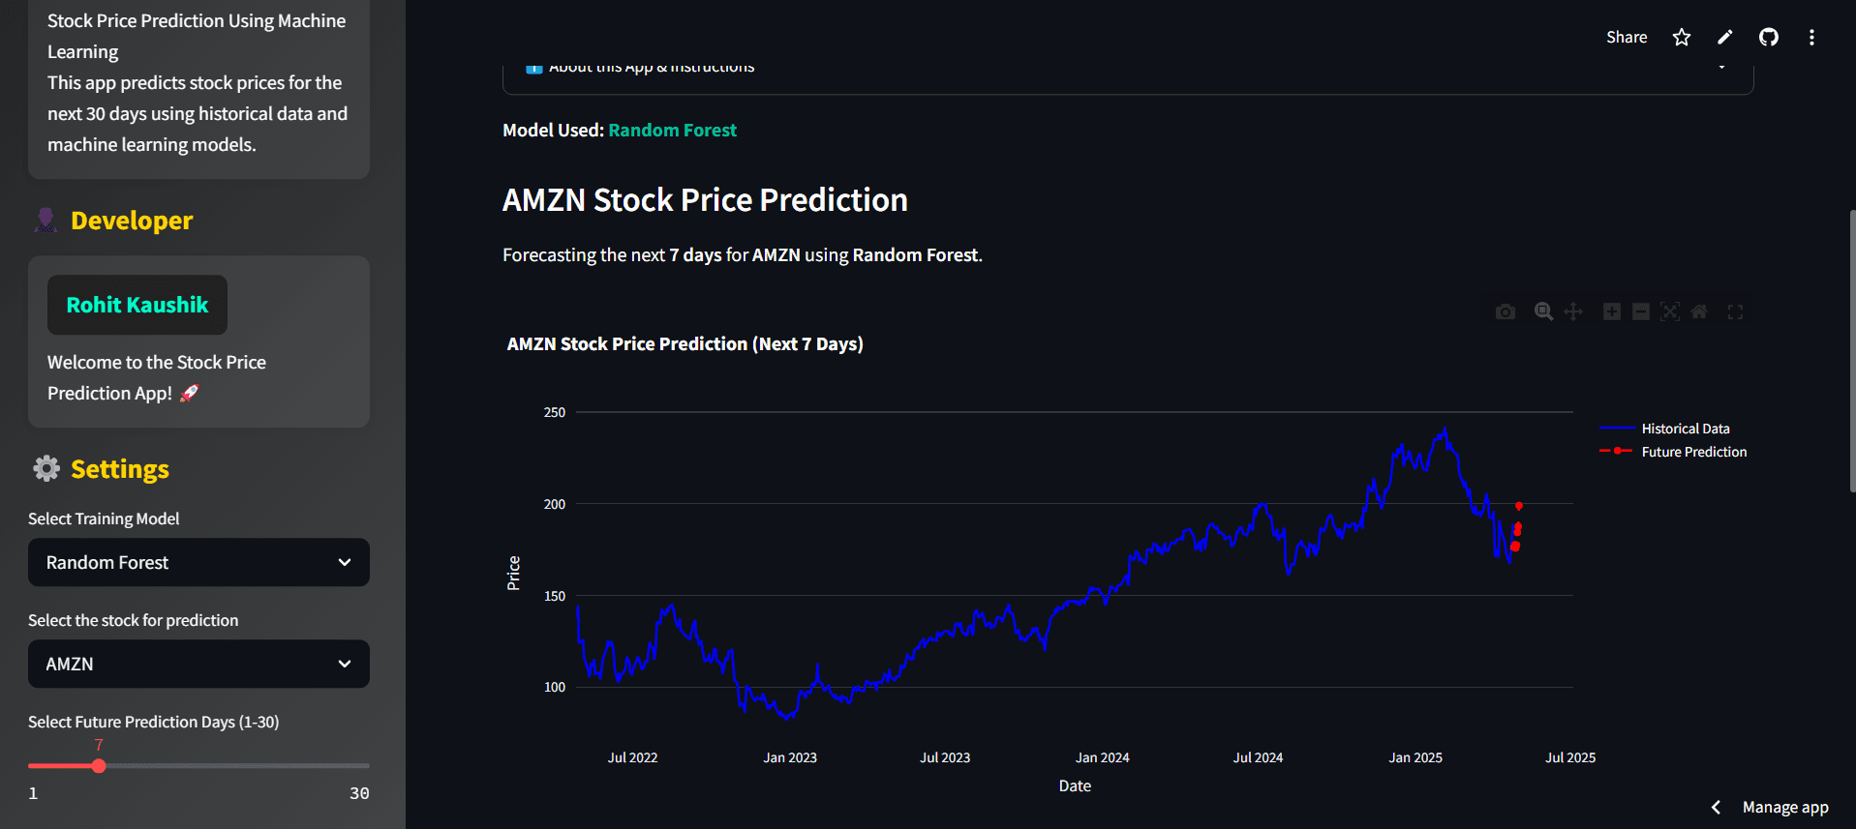Collapse the panel using the left chevron
The height and width of the screenshot is (829, 1856).
1716,807
